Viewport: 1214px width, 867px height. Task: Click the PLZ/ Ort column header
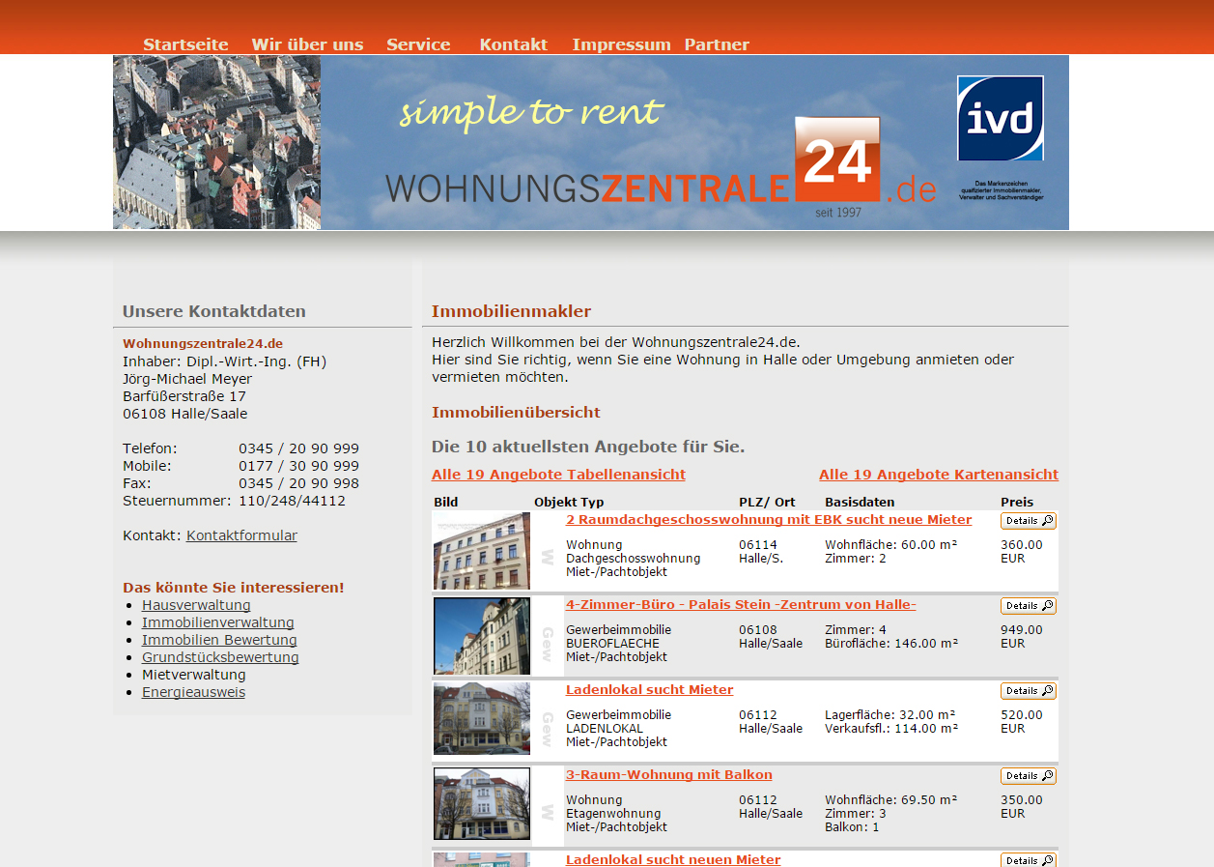[767, 502]
